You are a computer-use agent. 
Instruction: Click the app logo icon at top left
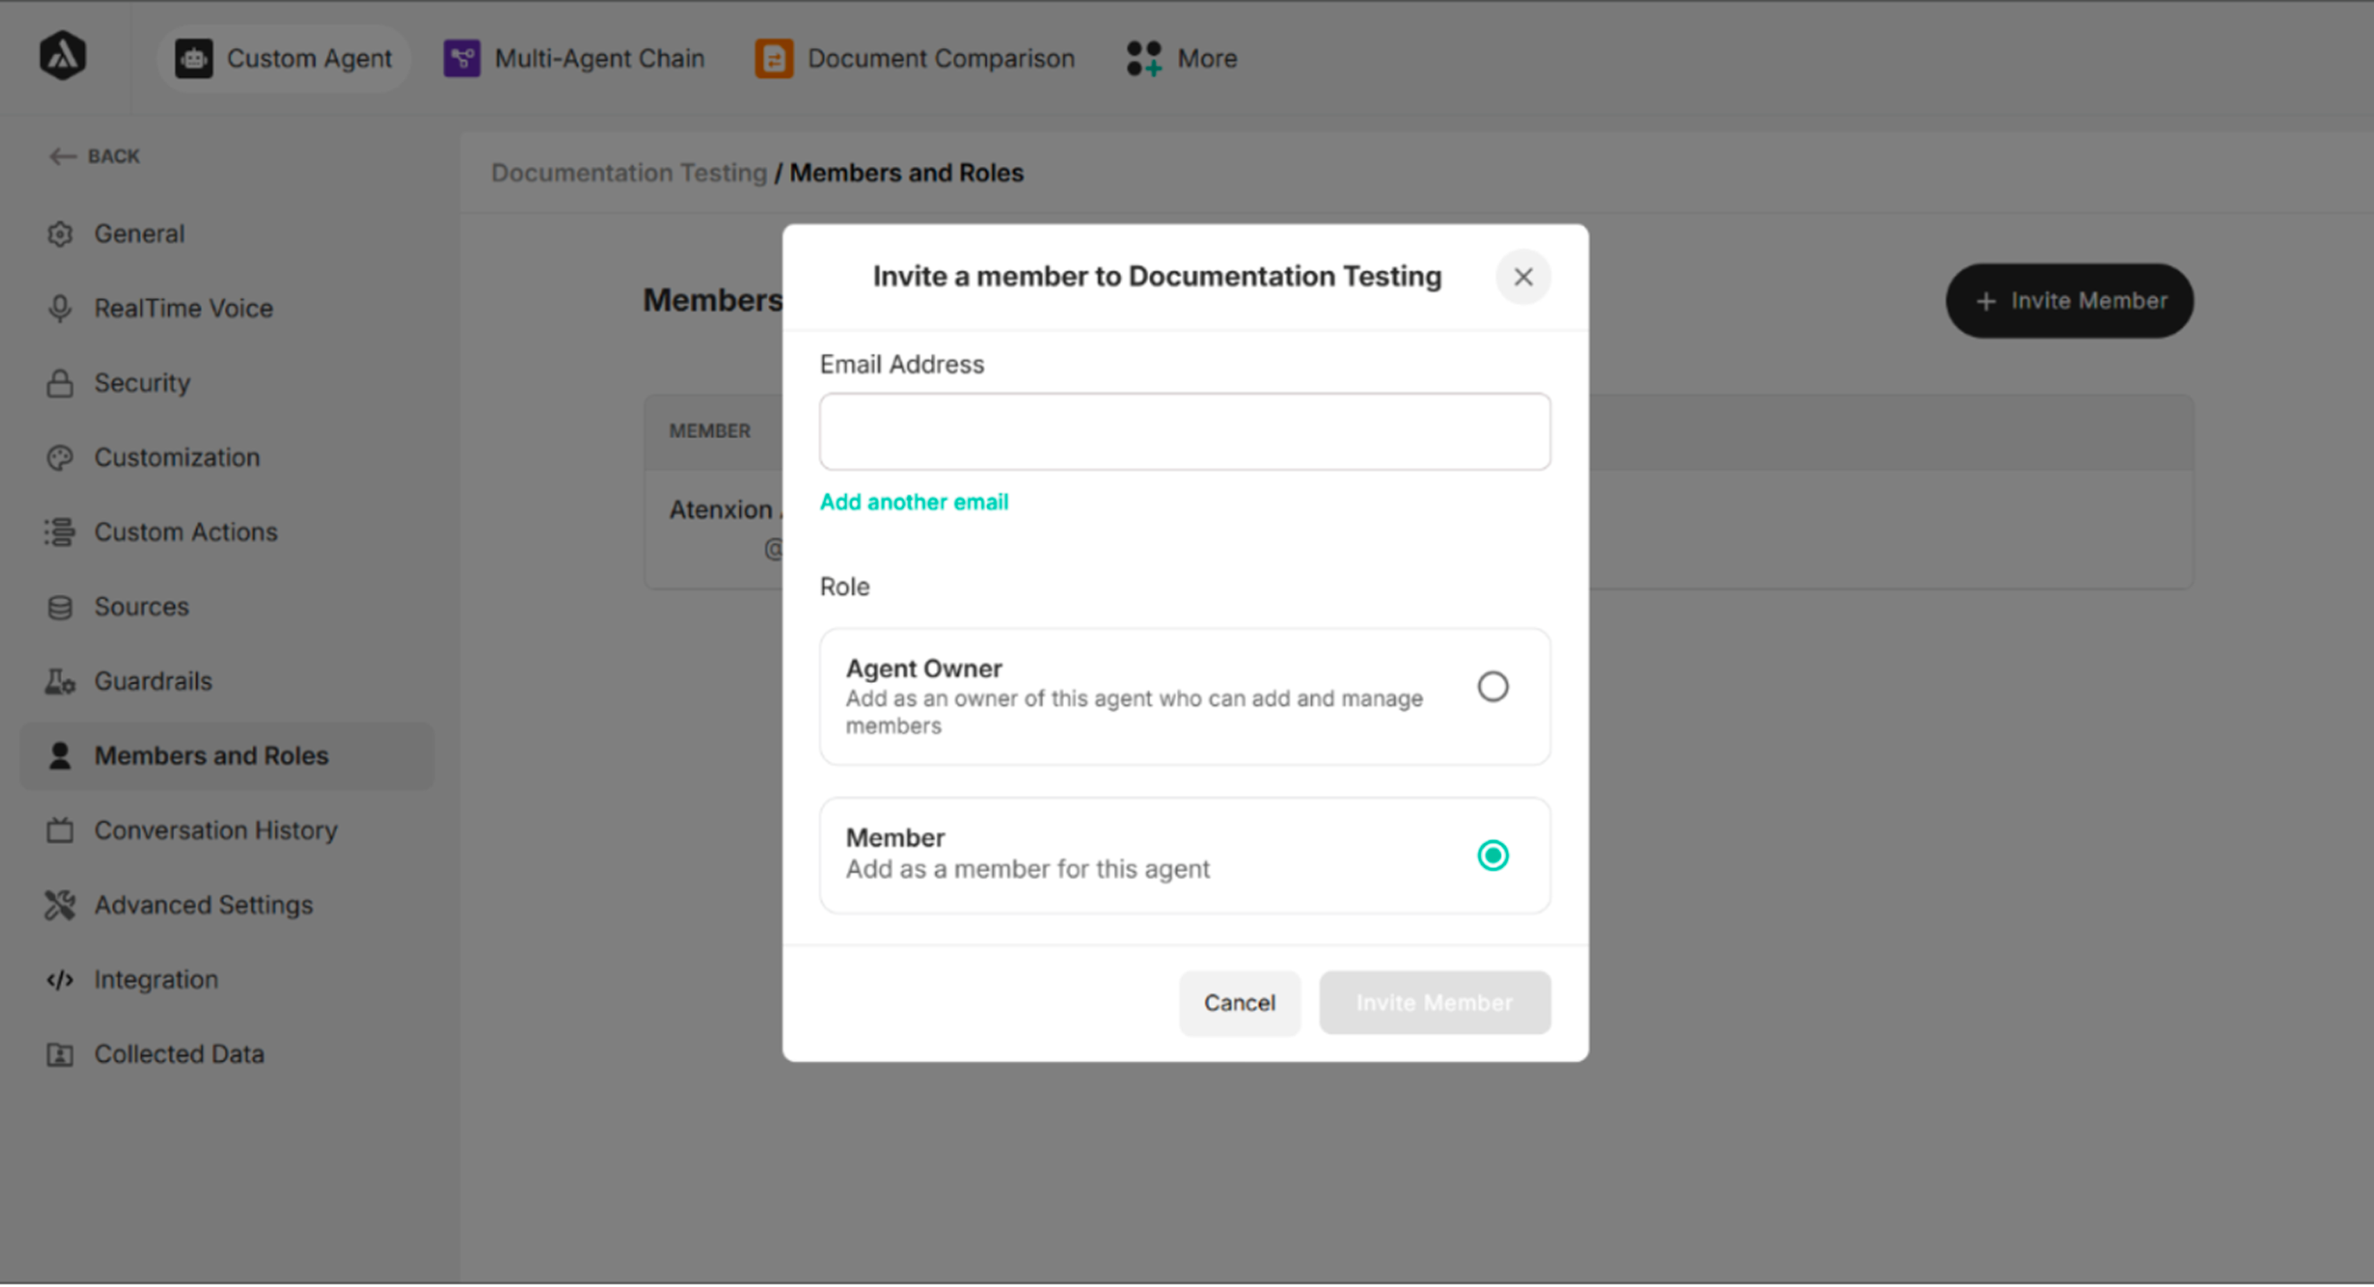pos(63,56)
